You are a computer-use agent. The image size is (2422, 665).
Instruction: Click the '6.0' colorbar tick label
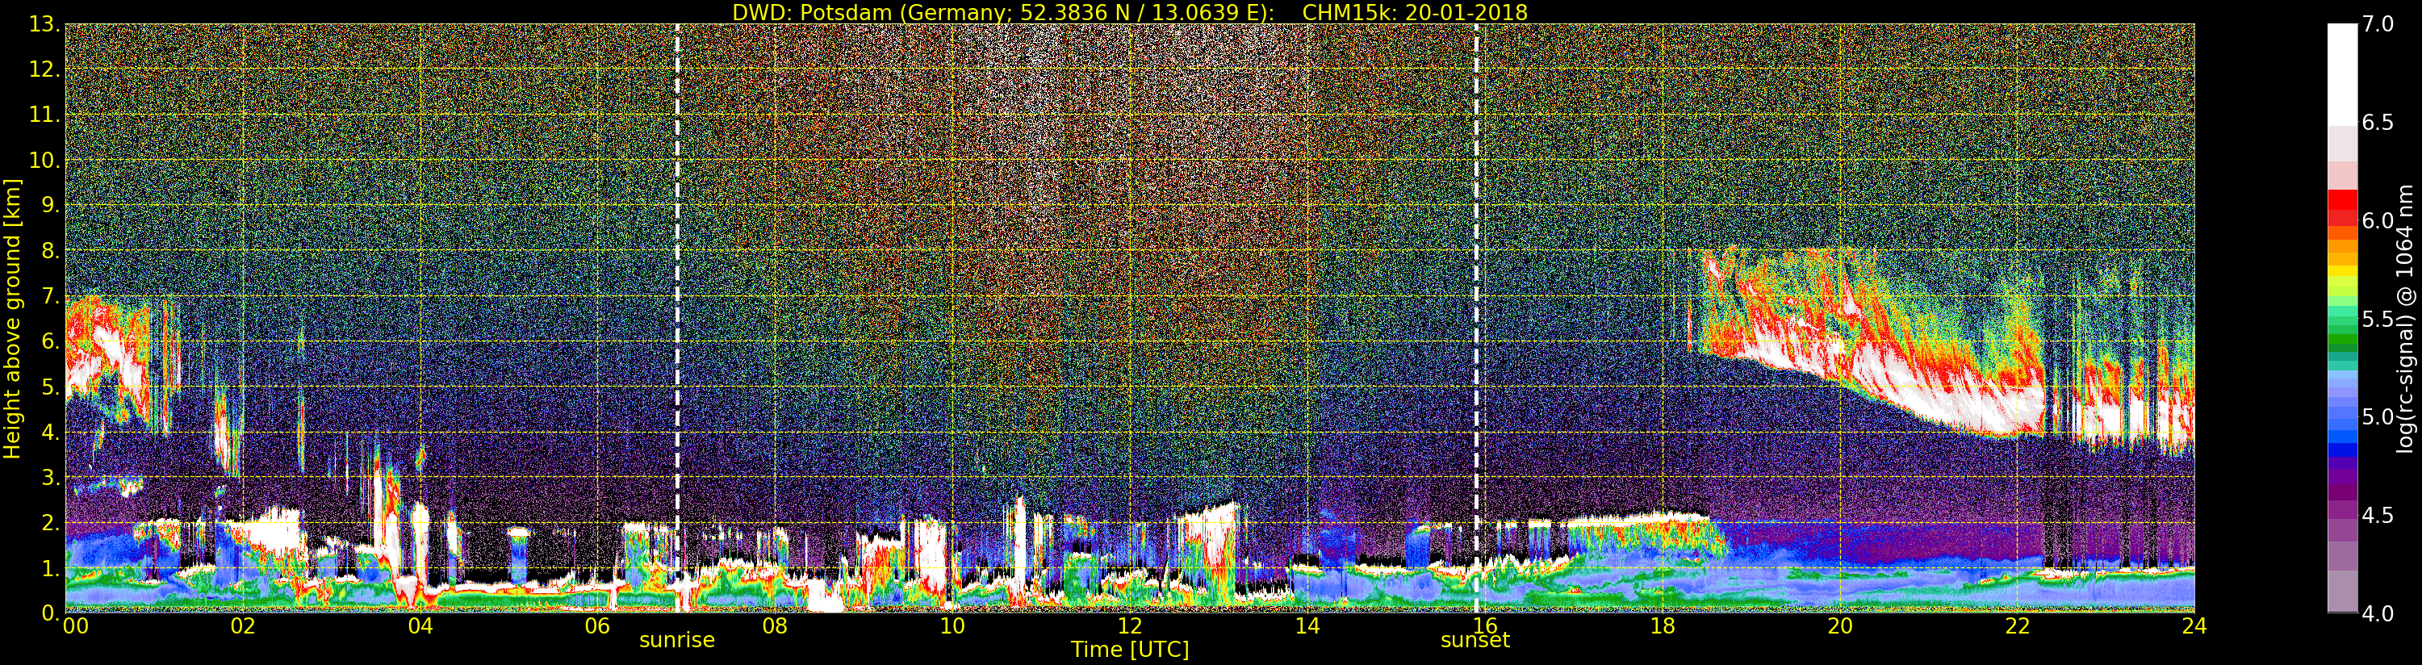click(x=2378, y=220)
